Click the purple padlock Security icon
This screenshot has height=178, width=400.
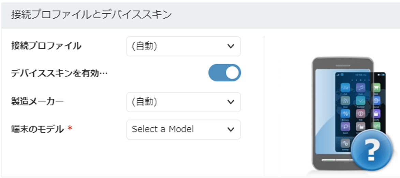point(376,114)
